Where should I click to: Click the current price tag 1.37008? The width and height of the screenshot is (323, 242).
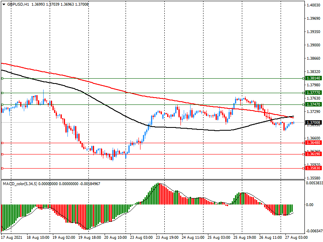pyautogui.click(x=313, y=123)
